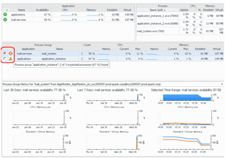Select the mail_system.exe (768) process
225x158 pixels.
[x=151, y=31]
